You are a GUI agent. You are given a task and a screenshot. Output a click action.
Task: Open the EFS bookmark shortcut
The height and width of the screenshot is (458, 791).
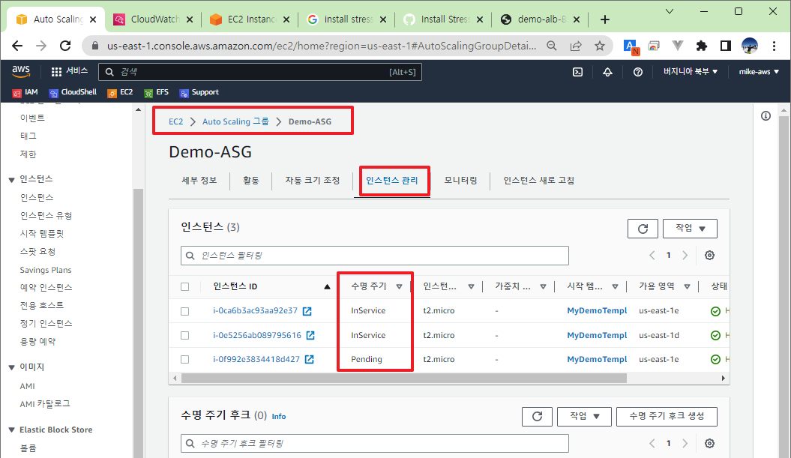(x=156, y=92)
